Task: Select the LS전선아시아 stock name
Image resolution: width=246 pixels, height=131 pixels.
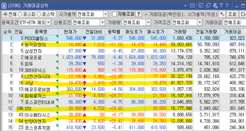Action: pos(38,77)
